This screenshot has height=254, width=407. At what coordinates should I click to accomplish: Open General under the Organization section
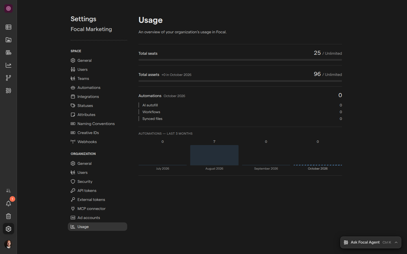pyautogui.click(x=98, y=163)
